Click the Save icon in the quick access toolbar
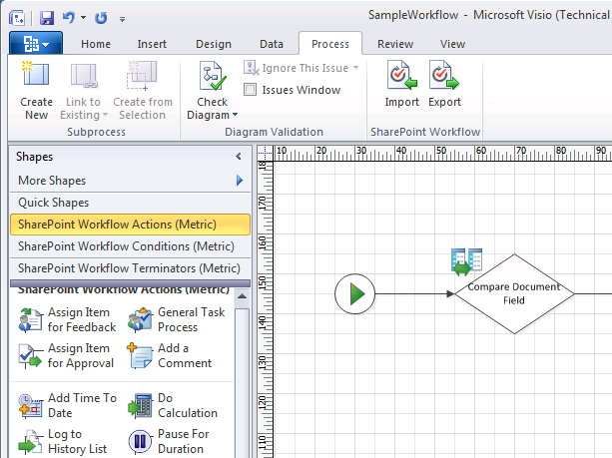The image size is (612, 458). click(47, 18)
